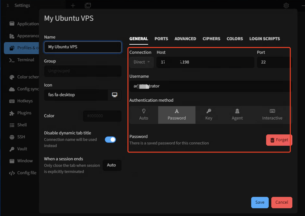
Task: Select Auto authentication method
Action: point(144,115)
